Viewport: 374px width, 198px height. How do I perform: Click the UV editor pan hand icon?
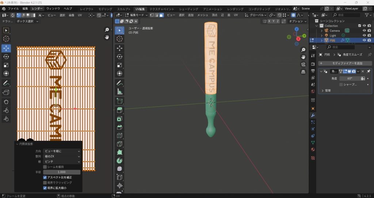click(107, 37)
